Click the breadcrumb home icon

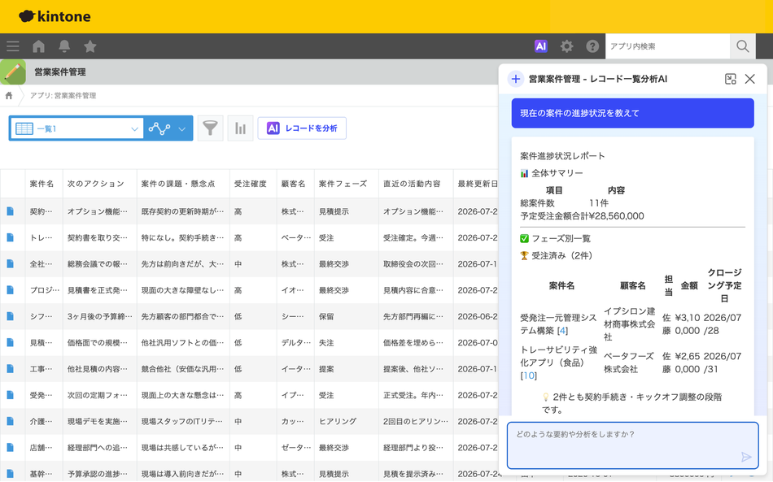9,96
